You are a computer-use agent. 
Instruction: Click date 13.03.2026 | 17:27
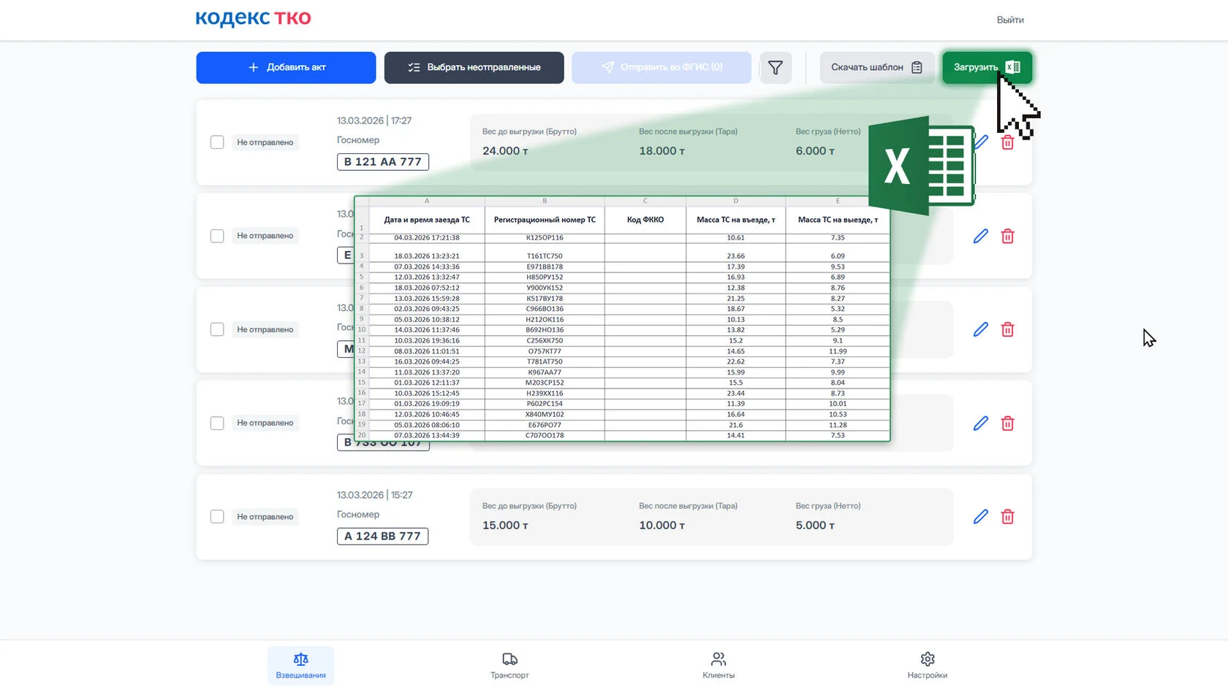click(x=374, y=120)
